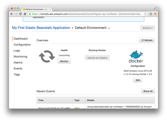
Task: Click the browser forward arrow
Action: pos(16,14)
